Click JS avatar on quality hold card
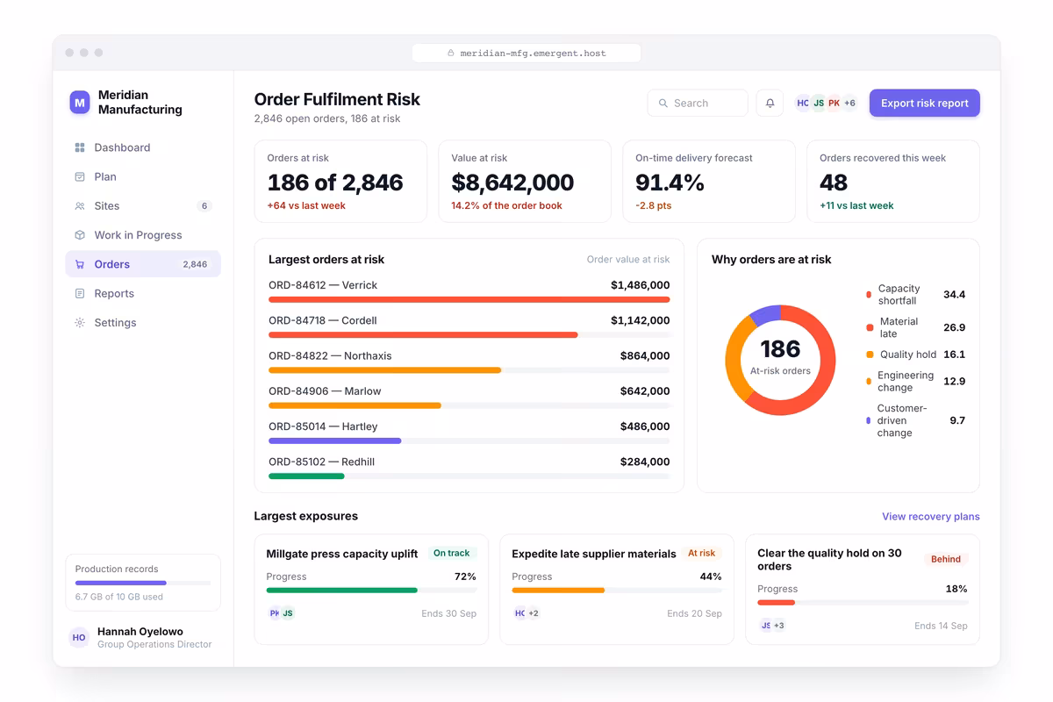1053x702 pixels. (765, 626)
